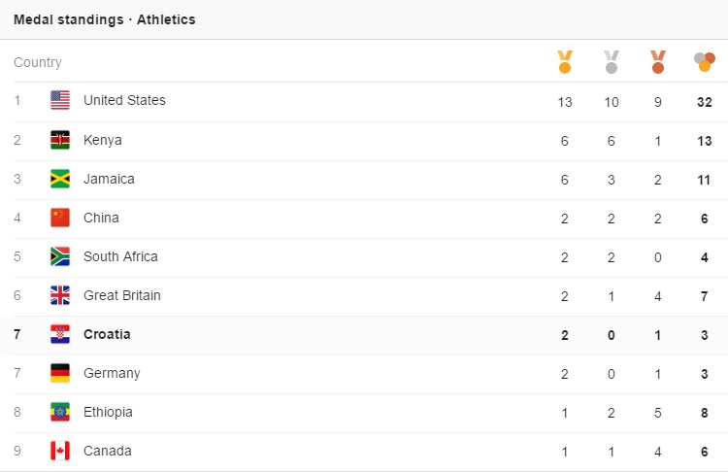Screen dimensions: 728x472
Task: Click the United States flag icon
Action: pos(60,100)
